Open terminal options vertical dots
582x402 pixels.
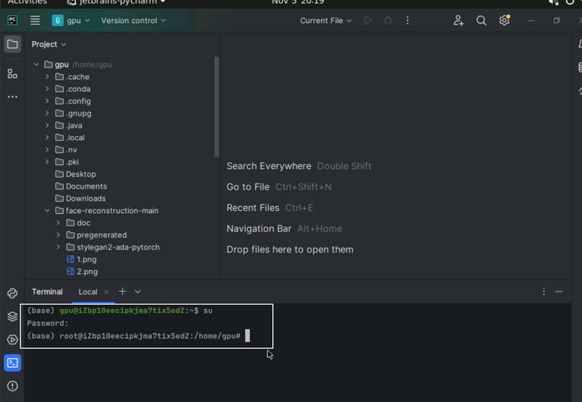544,292
